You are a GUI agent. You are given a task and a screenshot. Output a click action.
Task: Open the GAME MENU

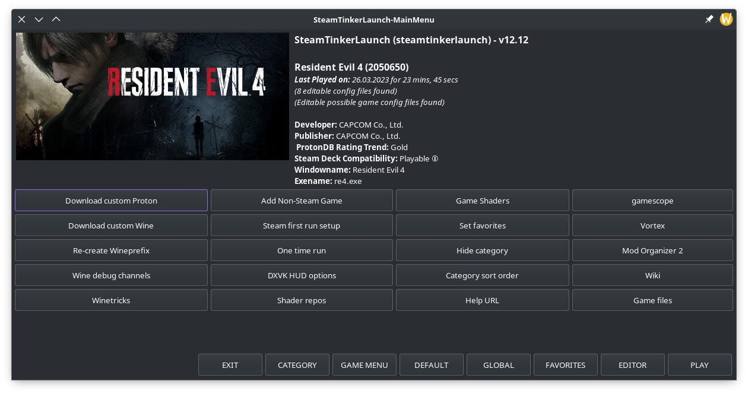coord(365,365)
